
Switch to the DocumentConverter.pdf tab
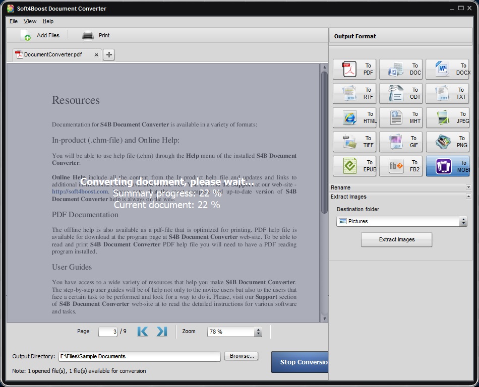53,54
